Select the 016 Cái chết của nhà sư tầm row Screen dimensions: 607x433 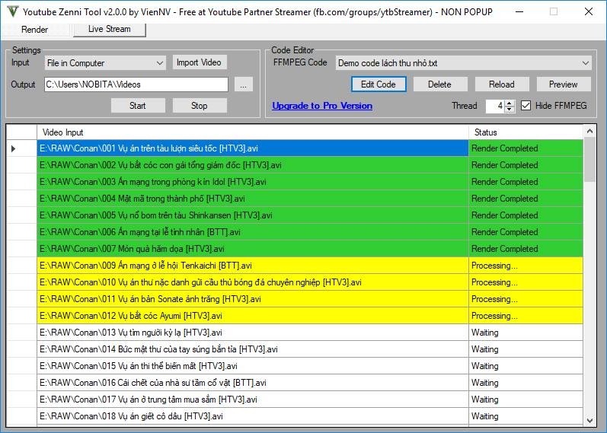pyautogui.click(x=253, y=383)
